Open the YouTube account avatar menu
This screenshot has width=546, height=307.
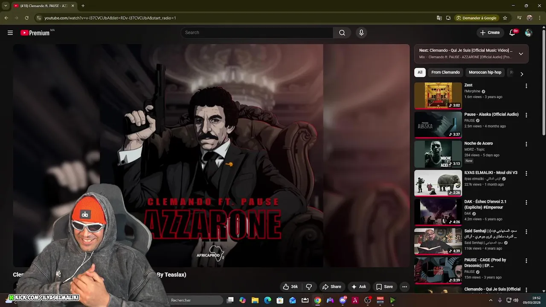pyautogui.click(x=529, y=32)
